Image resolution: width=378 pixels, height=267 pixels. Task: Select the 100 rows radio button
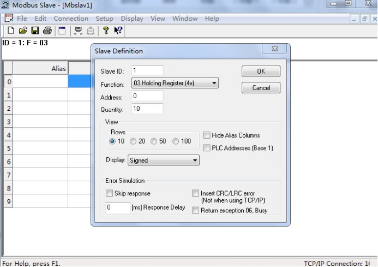(176, 141)
